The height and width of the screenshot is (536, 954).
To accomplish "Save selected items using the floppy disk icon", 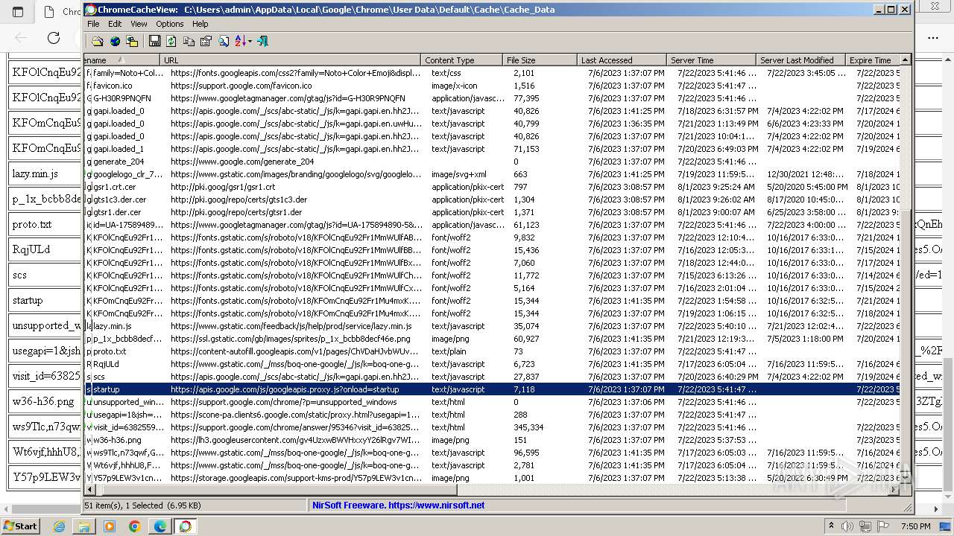I will click(x=154, y=42).
